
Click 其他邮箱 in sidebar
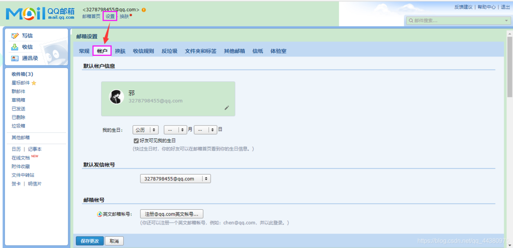tap(21, 137)
